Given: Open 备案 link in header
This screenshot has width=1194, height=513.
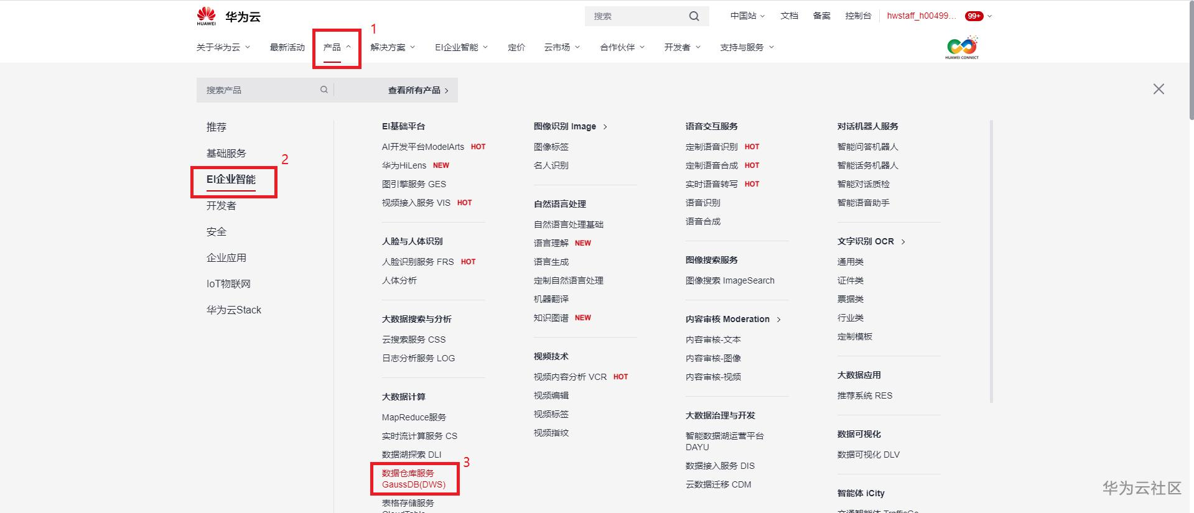Looking at the screenshot, I should pos(821,16).
